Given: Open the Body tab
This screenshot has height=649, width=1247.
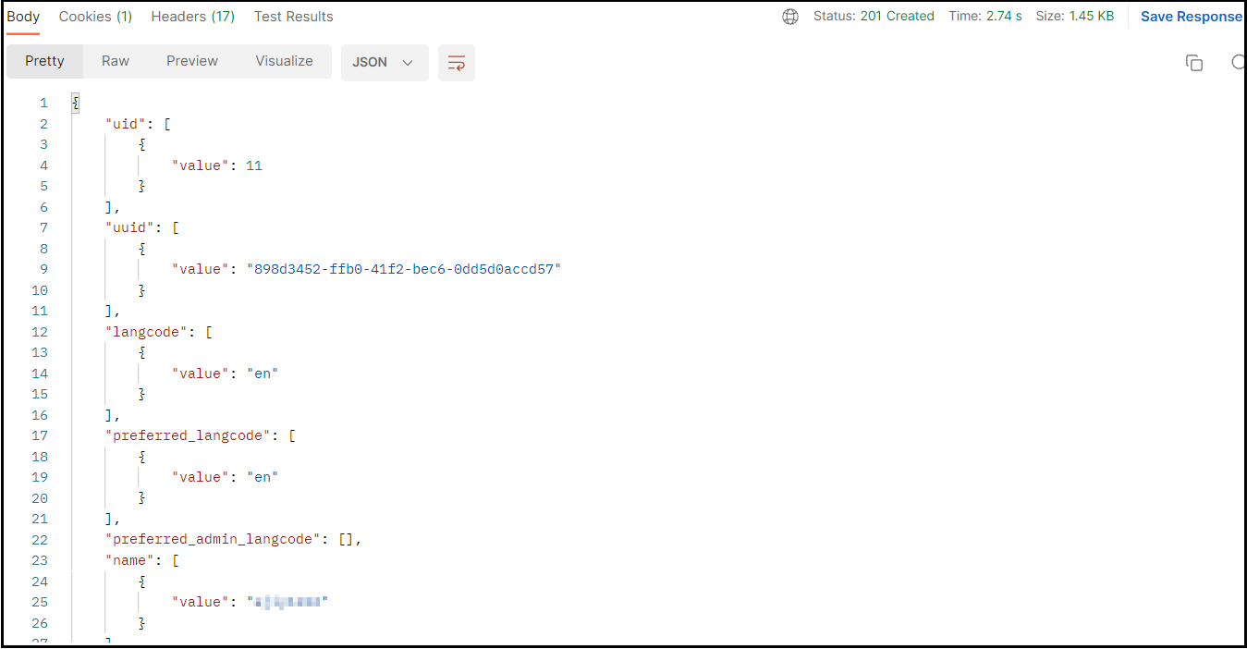Looking at the screenshot, I should pyautogui.click(x=23, y=17).
